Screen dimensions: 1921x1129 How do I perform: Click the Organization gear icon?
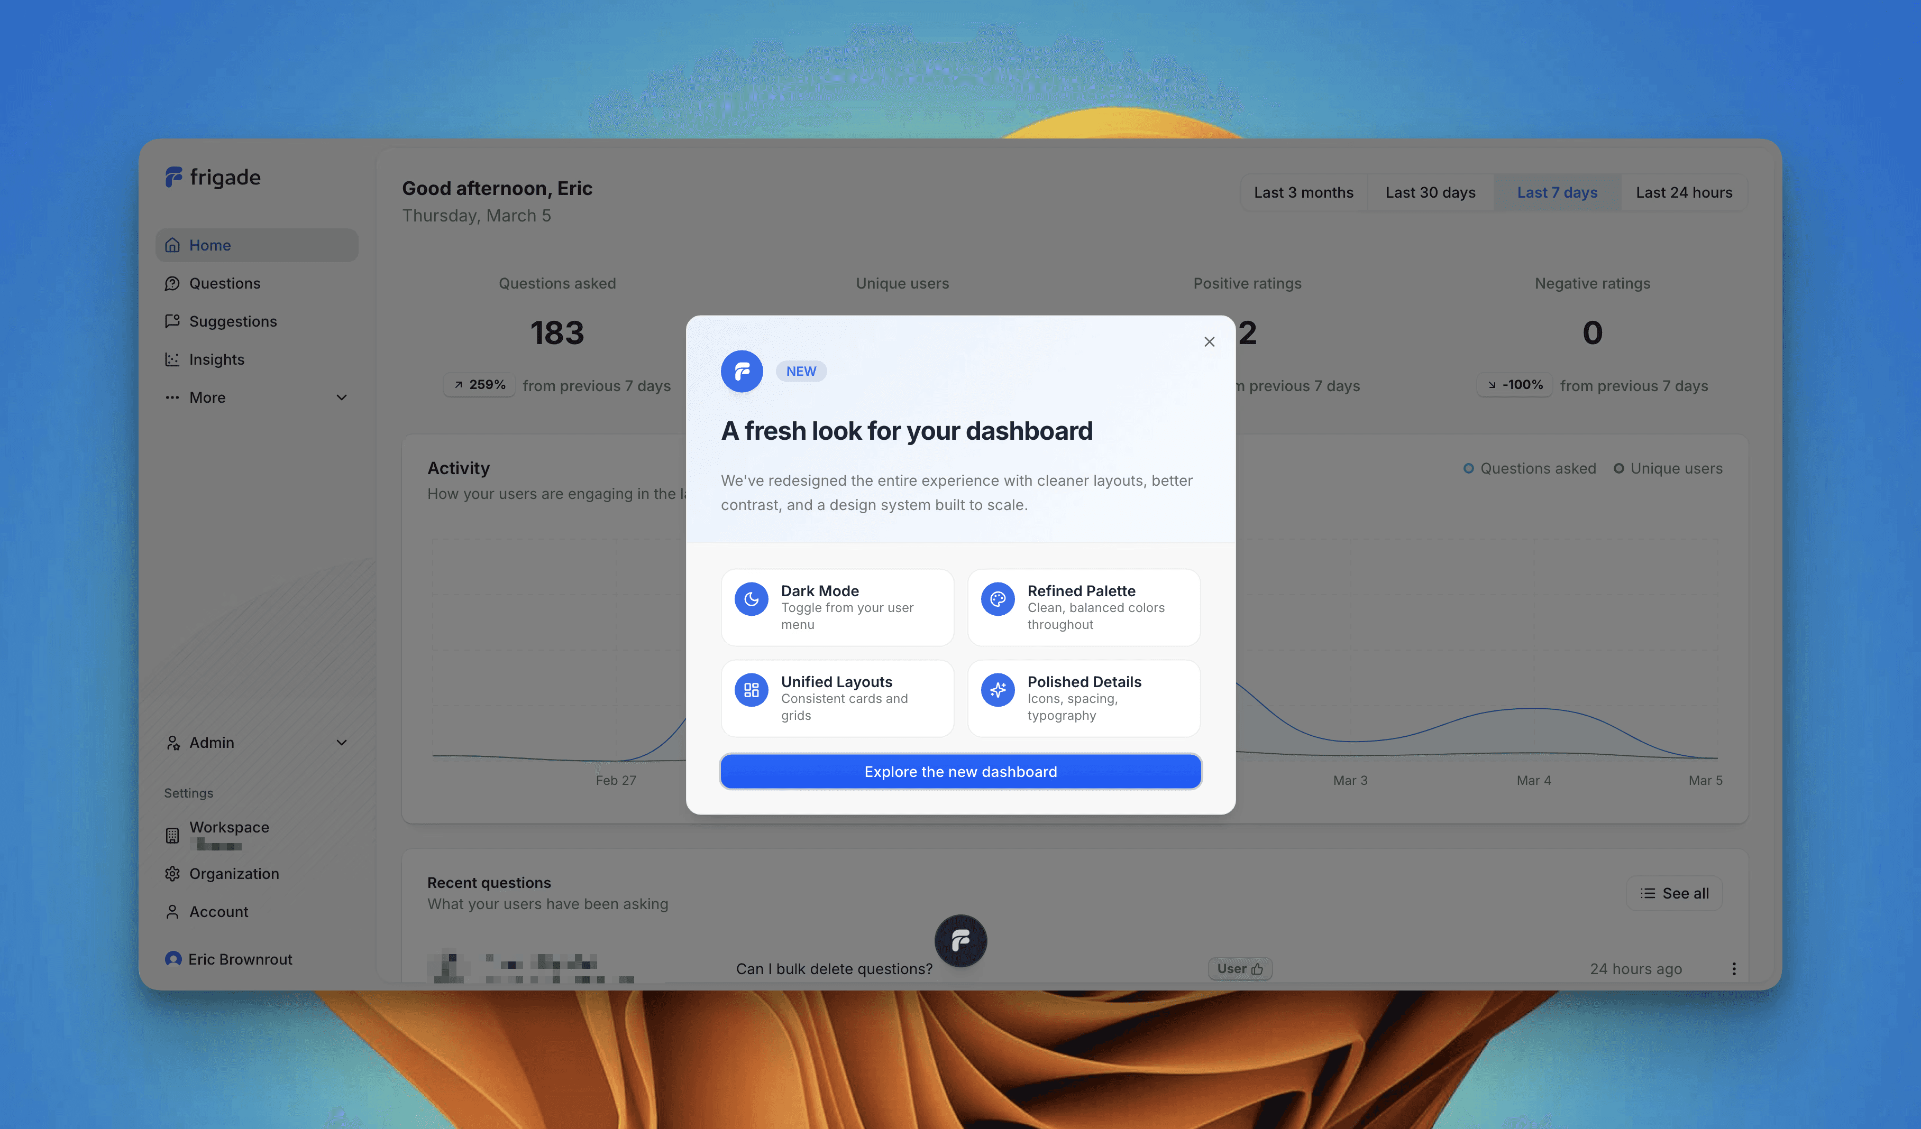(172, 874)
